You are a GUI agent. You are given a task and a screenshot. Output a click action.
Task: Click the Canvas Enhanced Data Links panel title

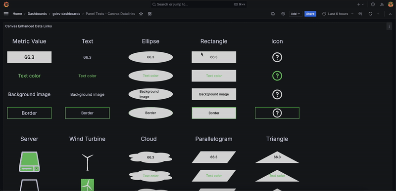click(29, 26)
